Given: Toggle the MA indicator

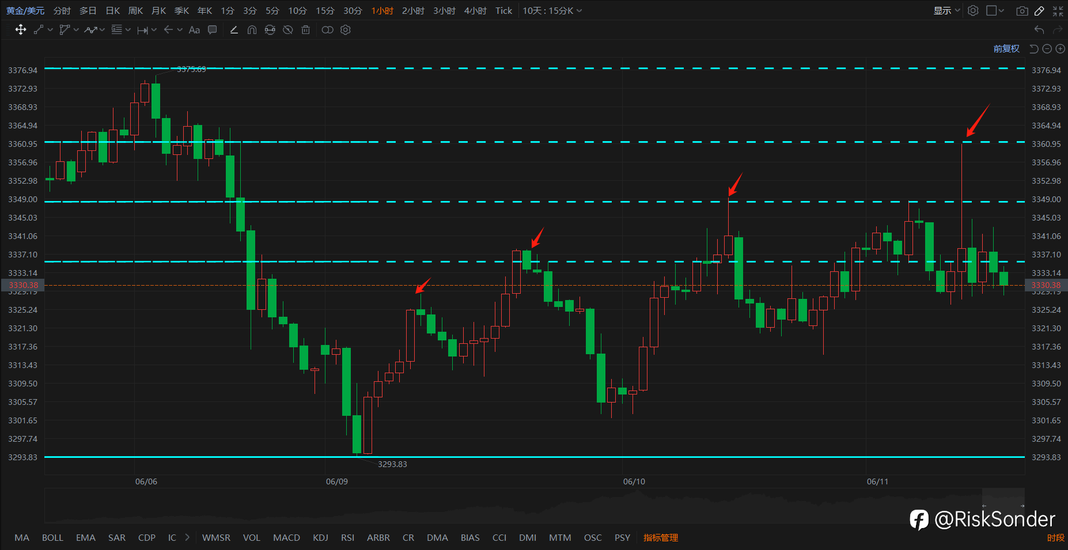Looking at the screenshot, I should [x=22, y=537].
